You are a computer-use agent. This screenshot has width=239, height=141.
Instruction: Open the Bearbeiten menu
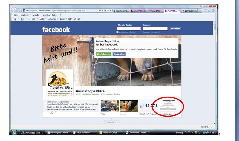tap(25, 15)
